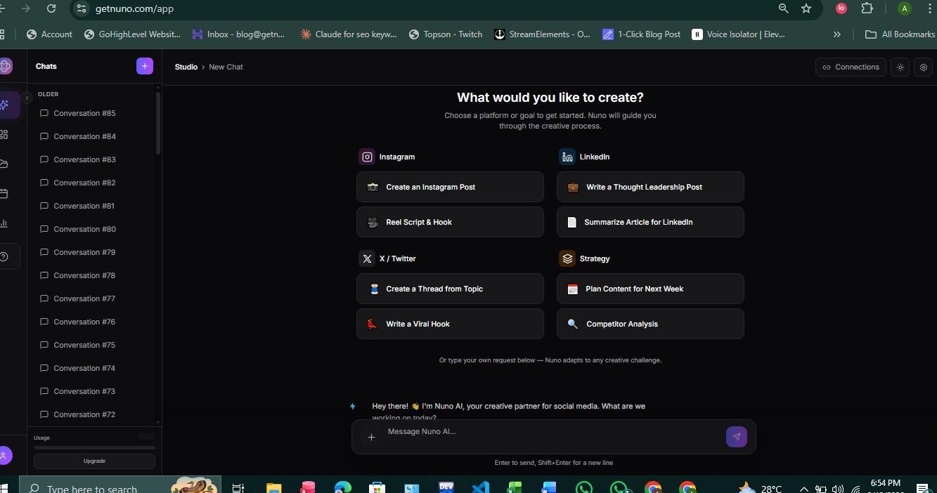
Task: Start a new chat with the purple plus button
Action: coord(144,66)
